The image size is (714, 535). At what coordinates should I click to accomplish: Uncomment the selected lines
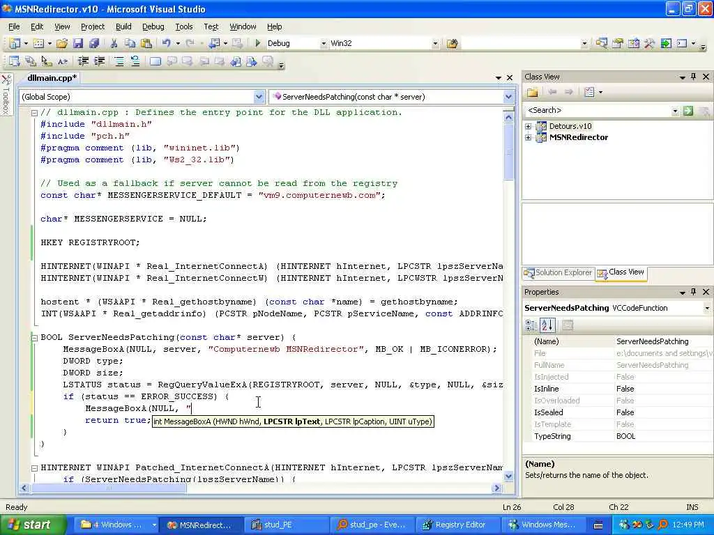pyautogui.click(x=135, y=61)
